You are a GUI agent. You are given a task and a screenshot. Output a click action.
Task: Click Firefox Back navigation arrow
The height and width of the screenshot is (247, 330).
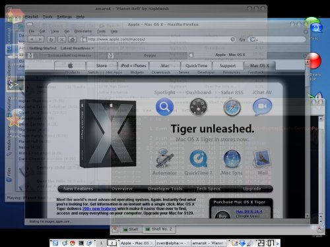32,40
